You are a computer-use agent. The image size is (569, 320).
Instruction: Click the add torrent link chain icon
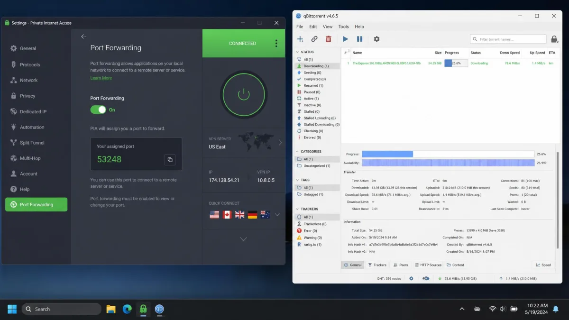tap(314, 39)
